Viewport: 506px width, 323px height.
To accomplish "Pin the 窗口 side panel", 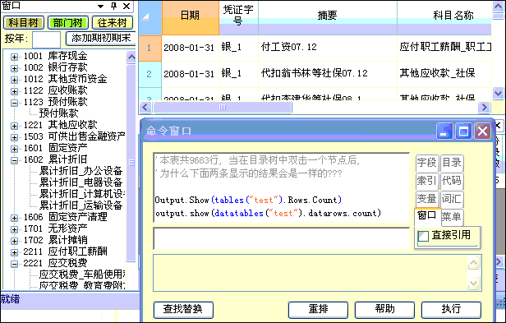I will (x=113, y=6).
